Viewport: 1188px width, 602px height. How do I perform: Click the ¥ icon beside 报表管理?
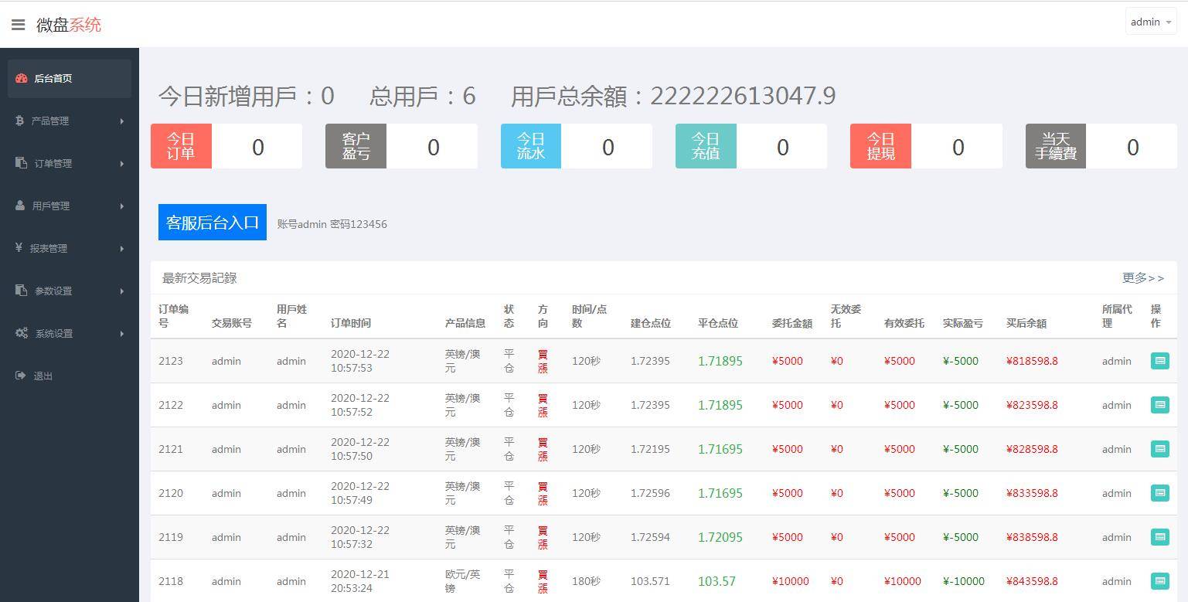point(20,248)
